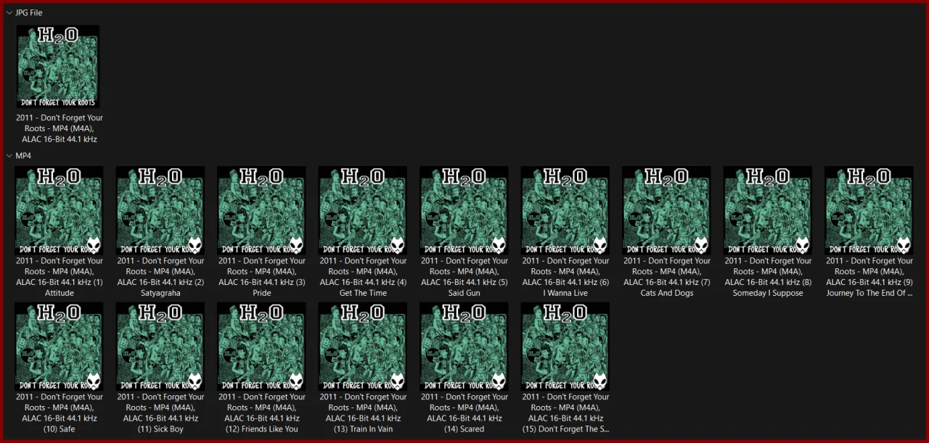Click the file name ending in Someday I Suppose
The height and width of the screenshot is (443, 929).
768,277
